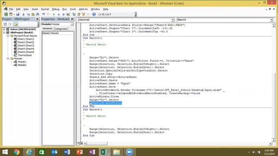Click the (Name) Module2 property field
This screenshot has height=156, width=278.
point(58,33)
